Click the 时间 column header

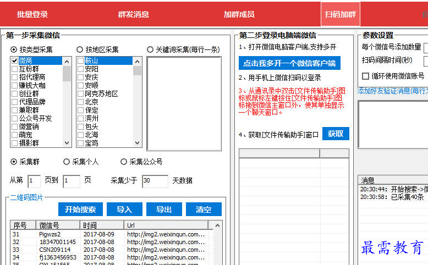[102, 225]
